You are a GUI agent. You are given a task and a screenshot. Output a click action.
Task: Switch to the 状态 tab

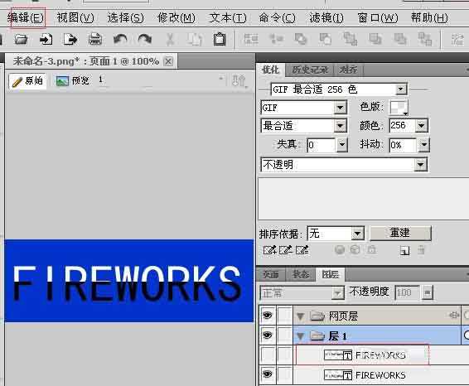click(x=301, y=274)
